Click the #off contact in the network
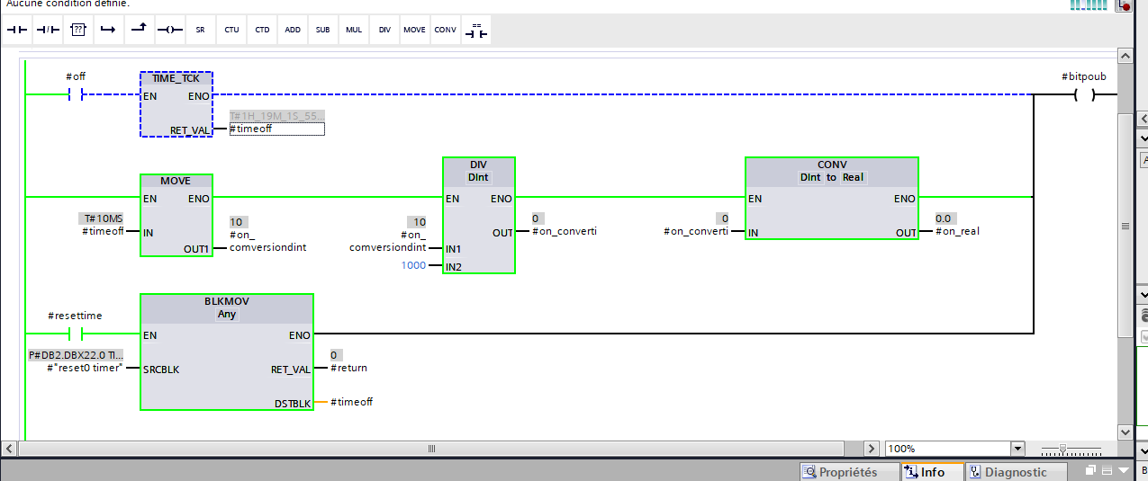Viewport: 1148px width, 481px height. tap(76, 94)
